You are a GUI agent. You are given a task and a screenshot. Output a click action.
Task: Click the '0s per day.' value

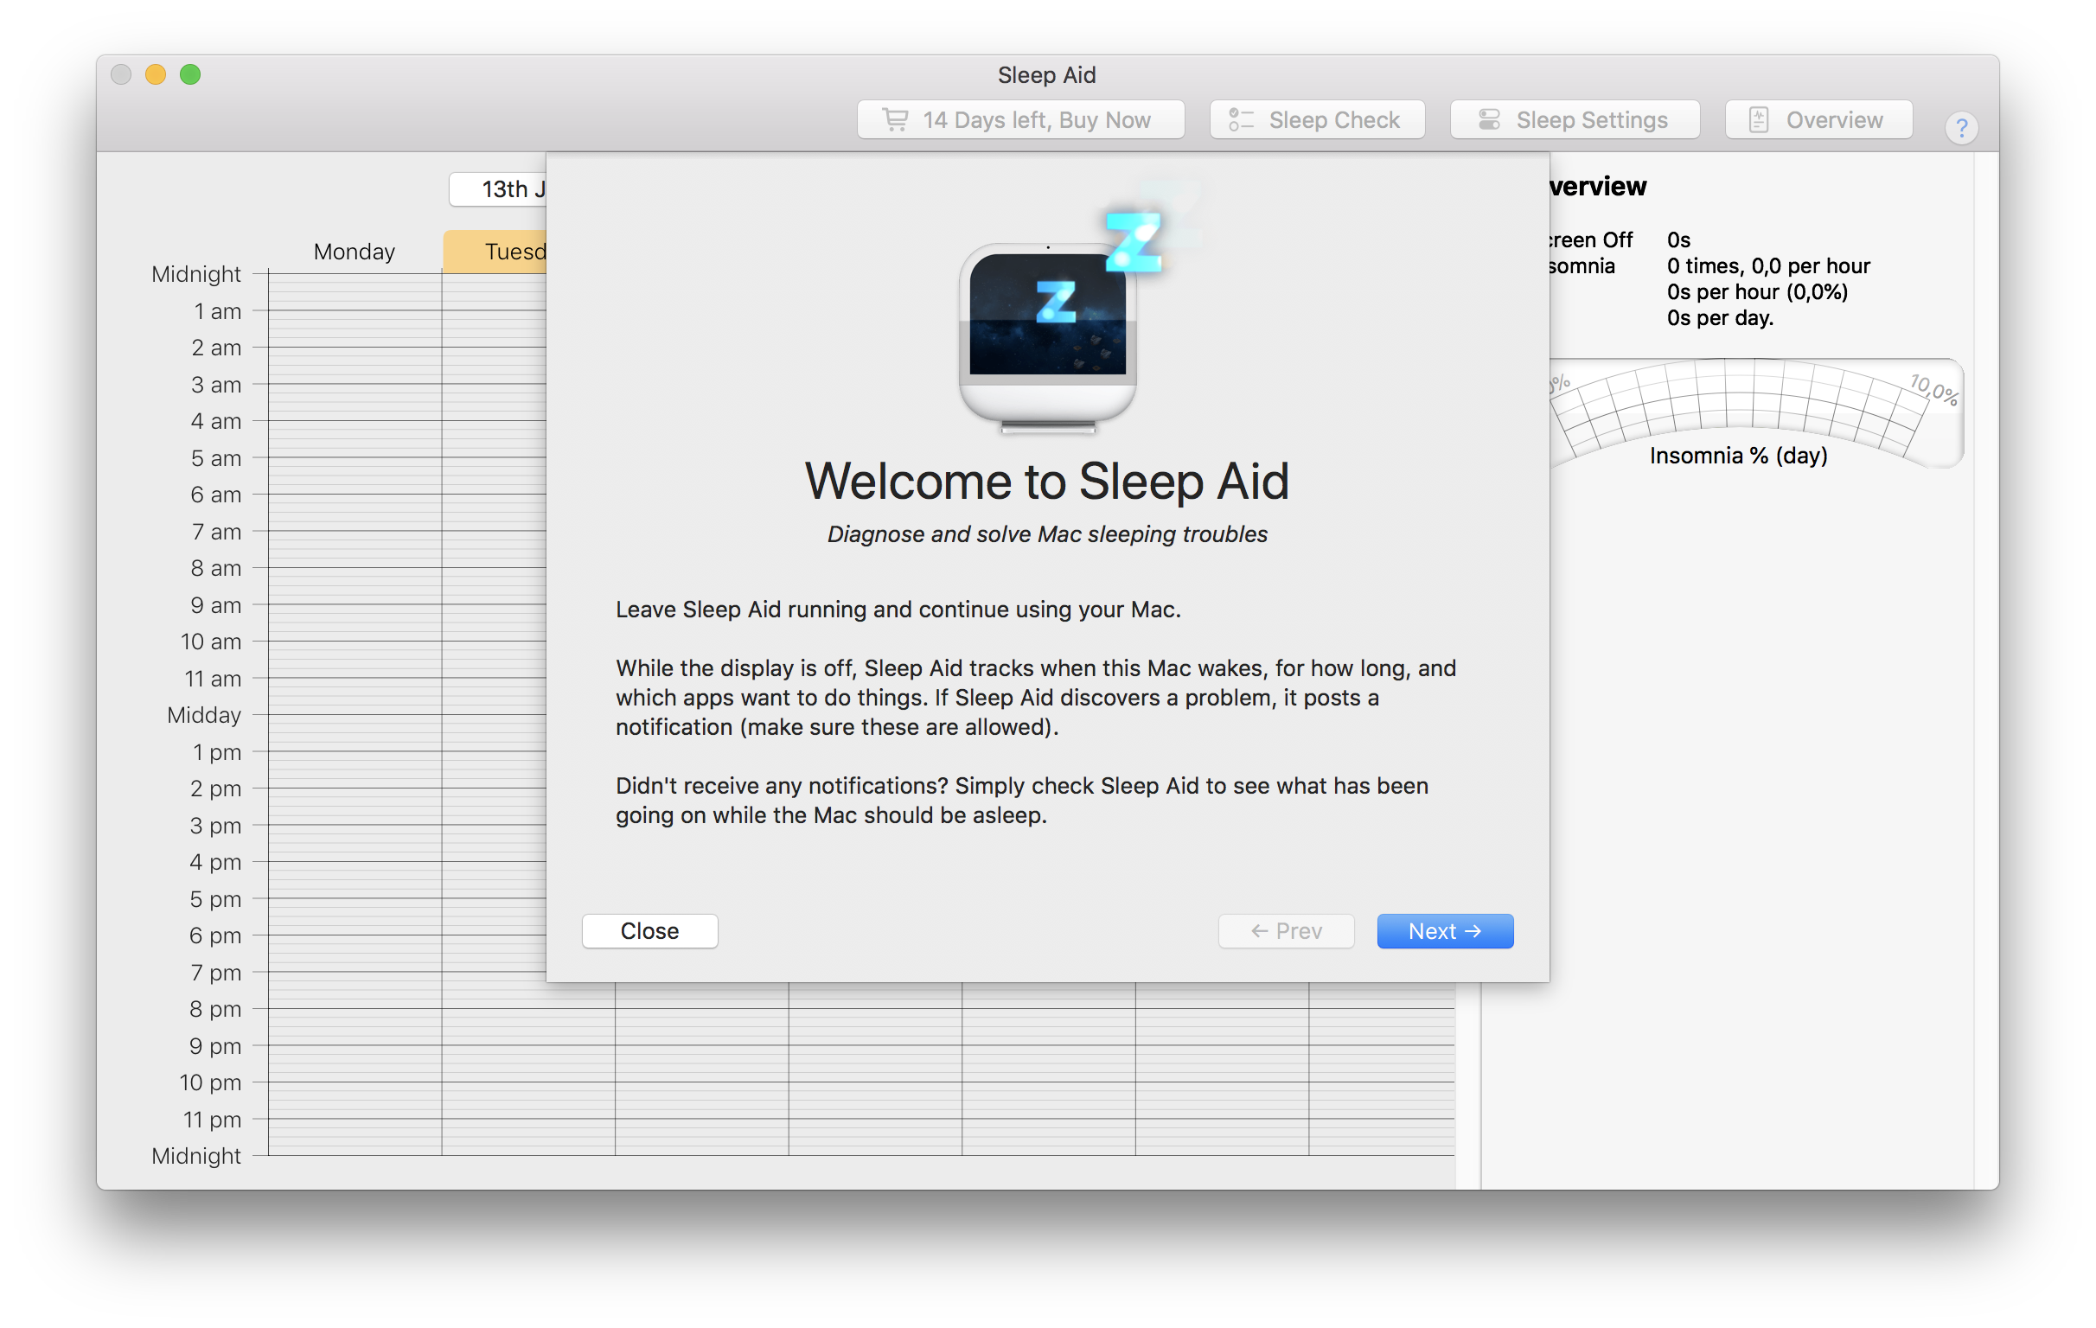pyautogui.click(x=1719, y=317)
